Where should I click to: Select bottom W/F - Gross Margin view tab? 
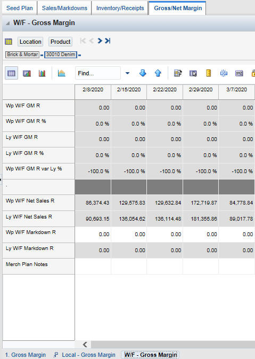click(x=150, y=355)
